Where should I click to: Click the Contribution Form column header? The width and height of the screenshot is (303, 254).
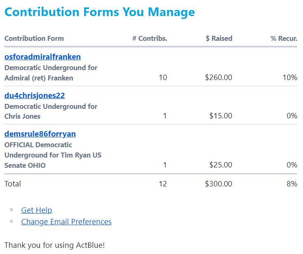point(34,38)
